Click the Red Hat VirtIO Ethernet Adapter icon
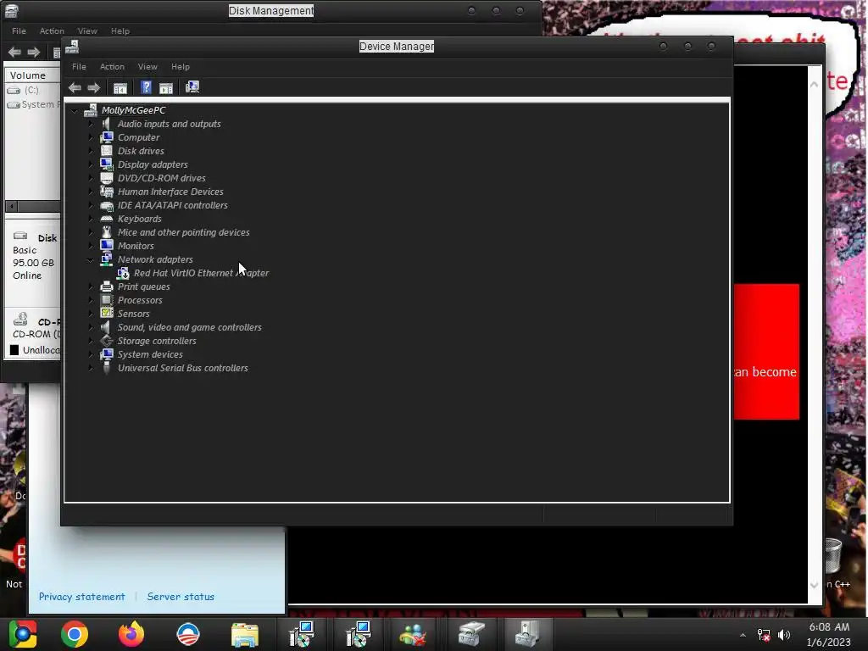Viewport: 868px width, 651px height. click(x=123, y=273)
